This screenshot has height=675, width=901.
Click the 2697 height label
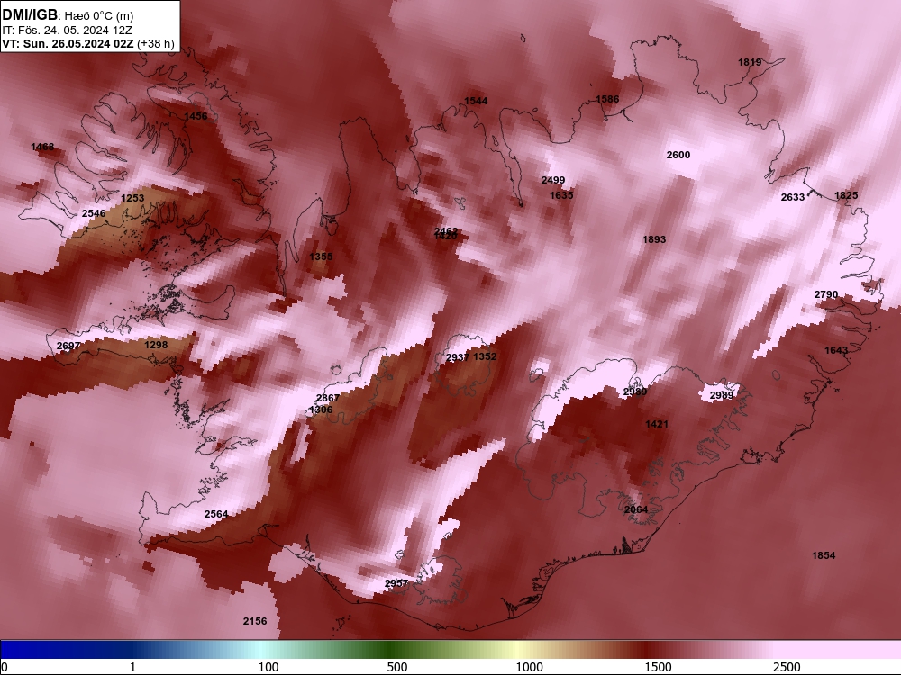pos(68,346)
